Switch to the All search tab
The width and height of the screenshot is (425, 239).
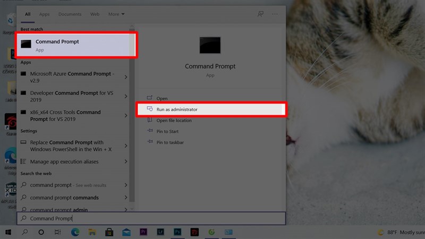pos(28,14)
